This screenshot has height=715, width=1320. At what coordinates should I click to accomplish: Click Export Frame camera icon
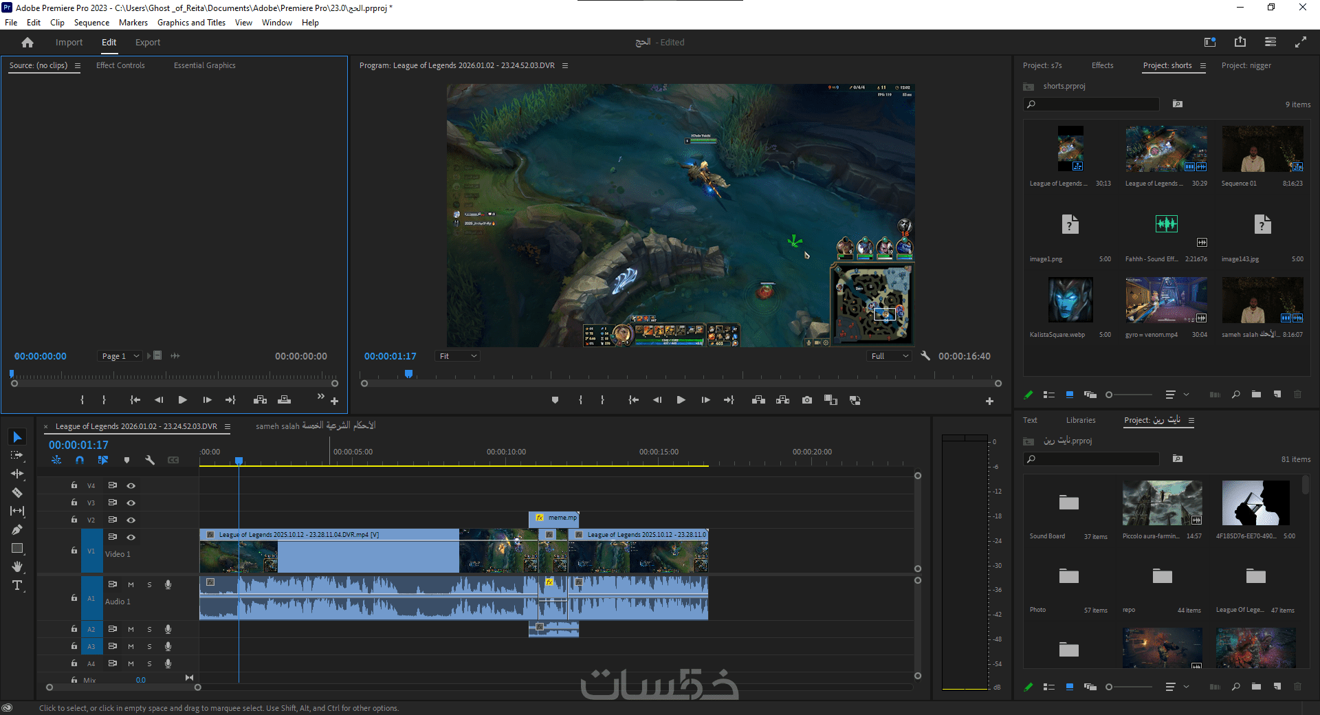coord(806,400)
